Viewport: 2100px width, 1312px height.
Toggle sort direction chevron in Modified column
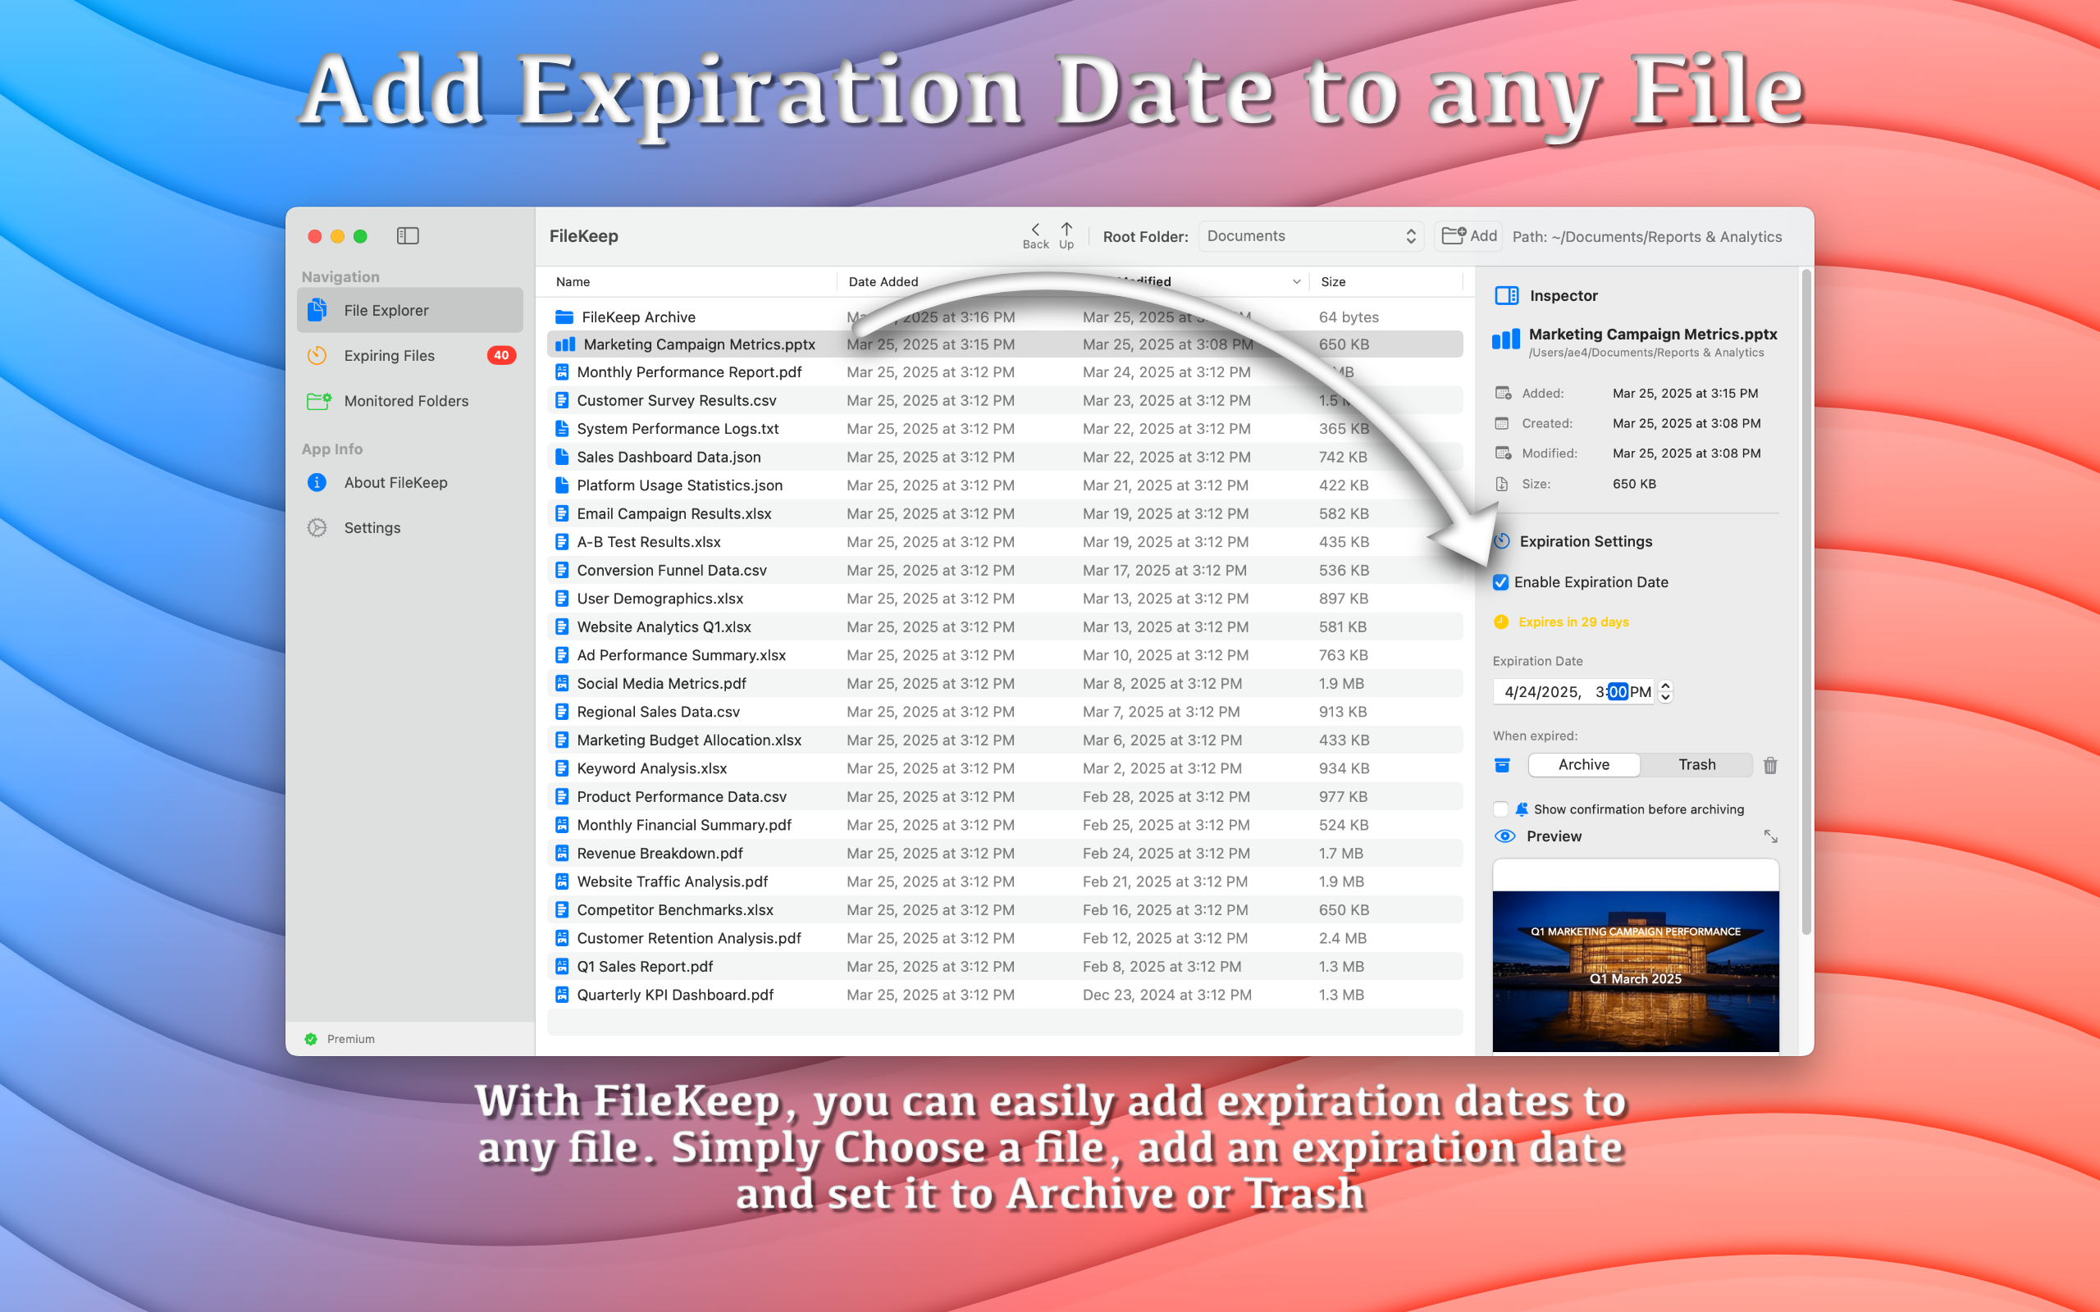pos(1296,282)
